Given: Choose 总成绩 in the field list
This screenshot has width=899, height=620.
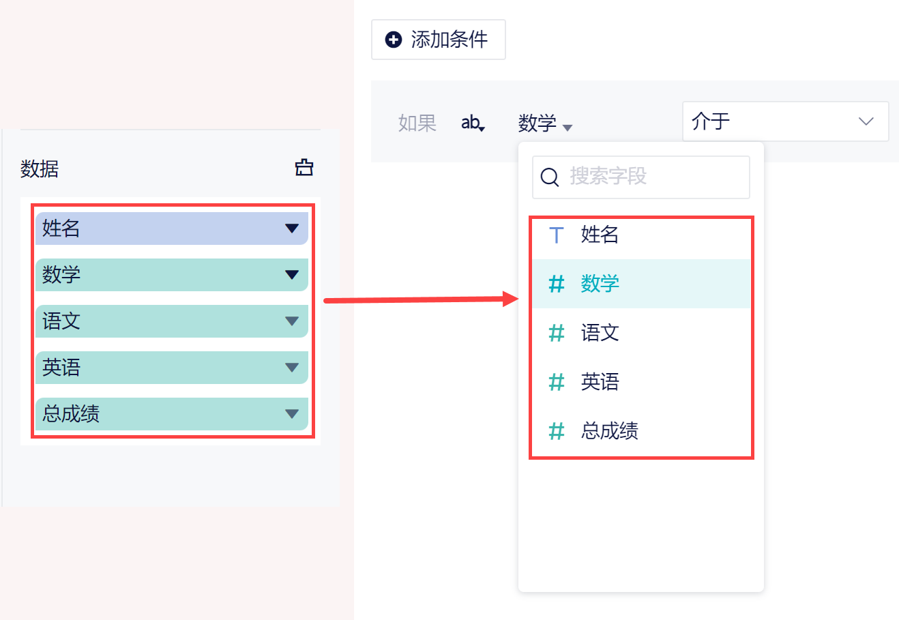Looking at the screenshot, I should pyautogui.click(x=609, y=431).
